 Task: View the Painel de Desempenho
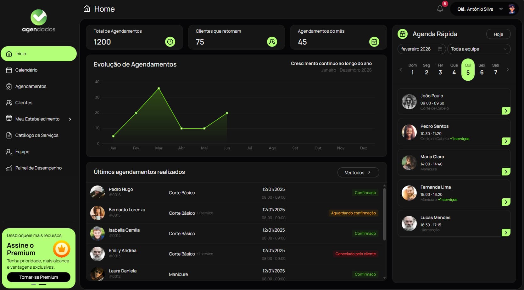pos(38,168)
